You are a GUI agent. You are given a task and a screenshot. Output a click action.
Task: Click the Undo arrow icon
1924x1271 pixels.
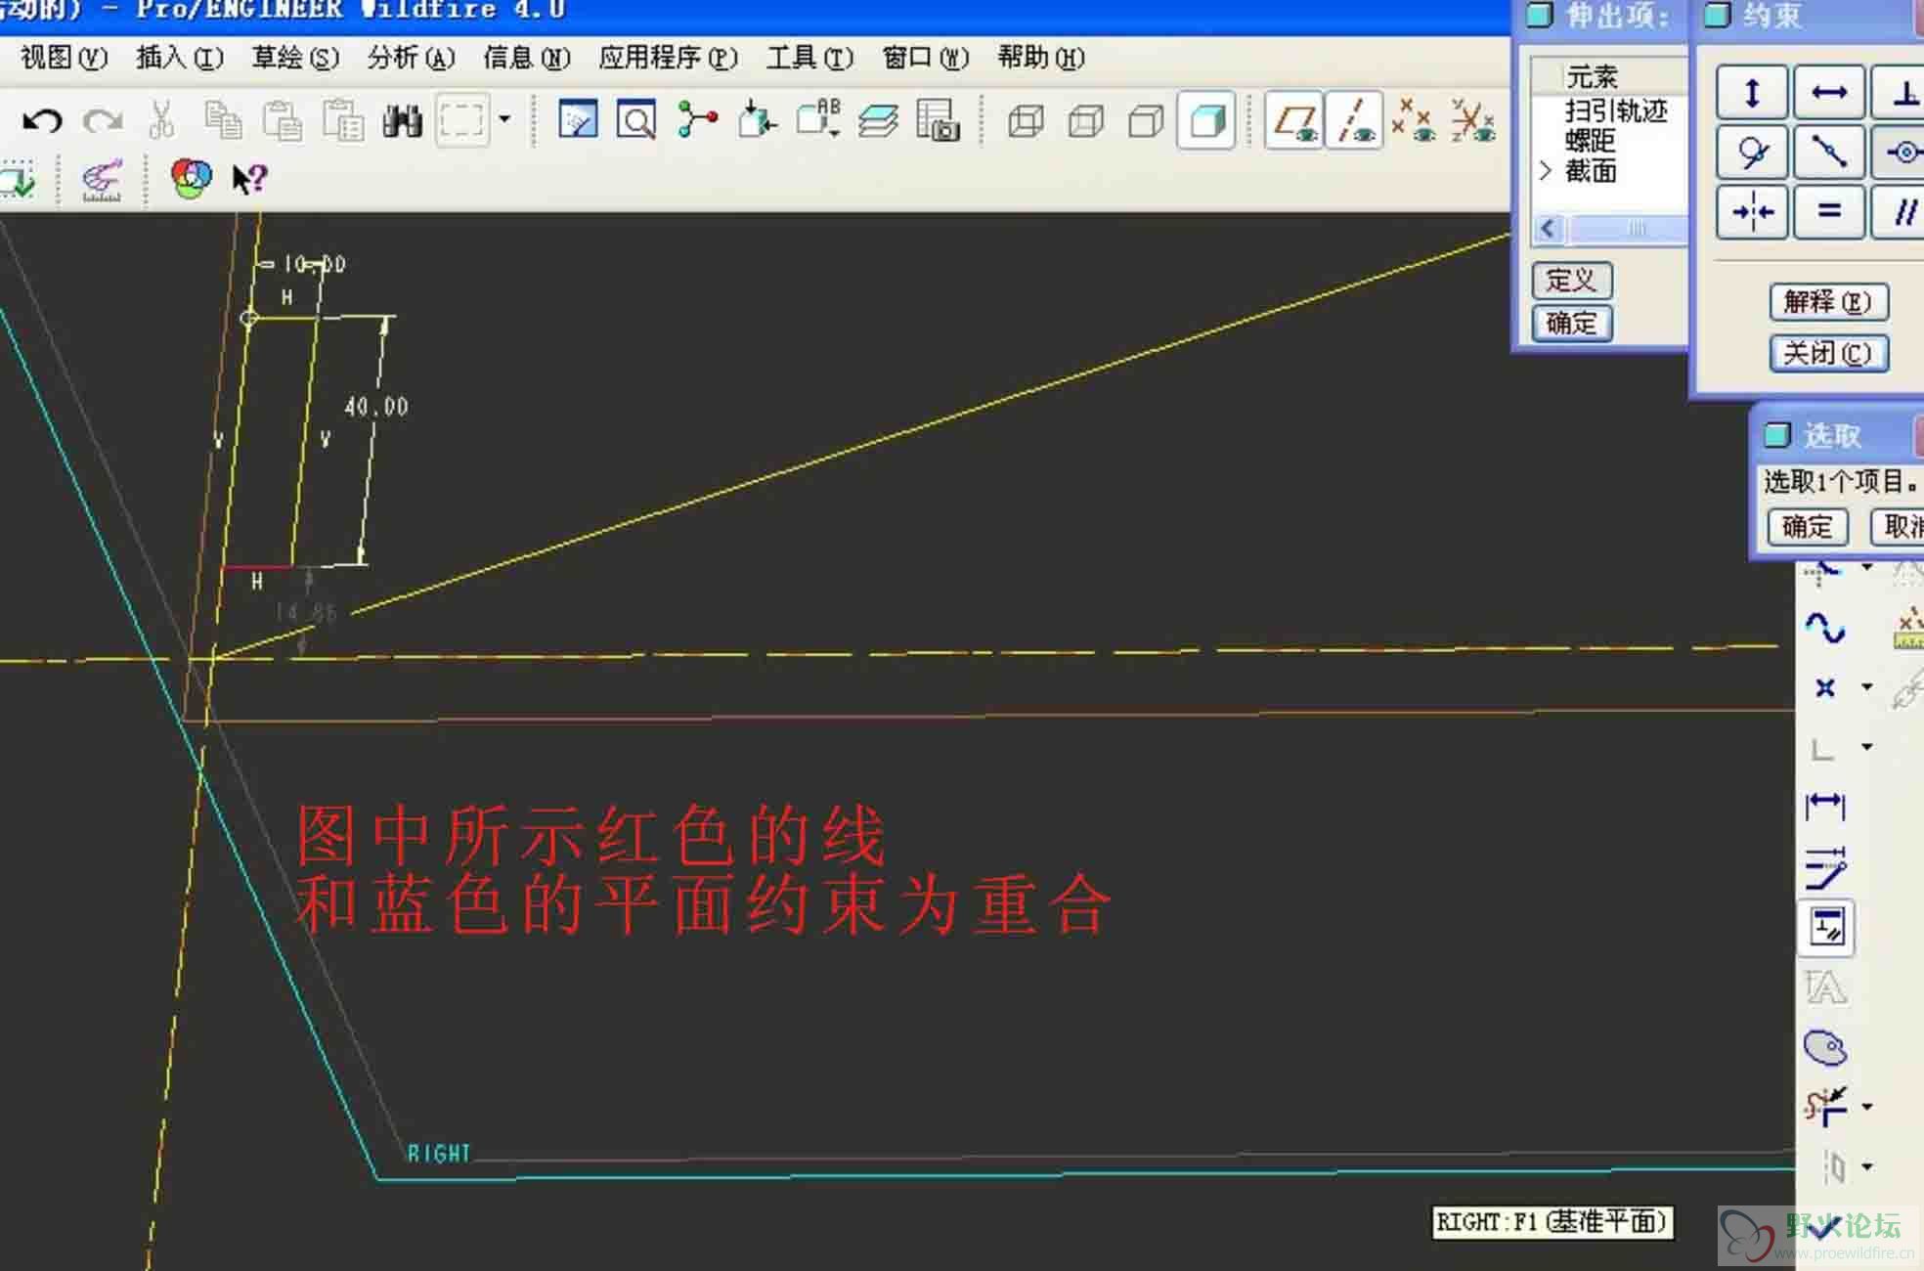click(x=42, y=120)
